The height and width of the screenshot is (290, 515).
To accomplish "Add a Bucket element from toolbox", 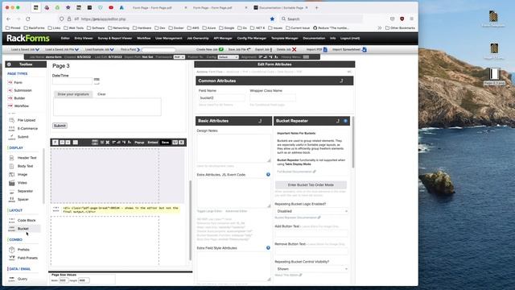I will pos(23,229).
